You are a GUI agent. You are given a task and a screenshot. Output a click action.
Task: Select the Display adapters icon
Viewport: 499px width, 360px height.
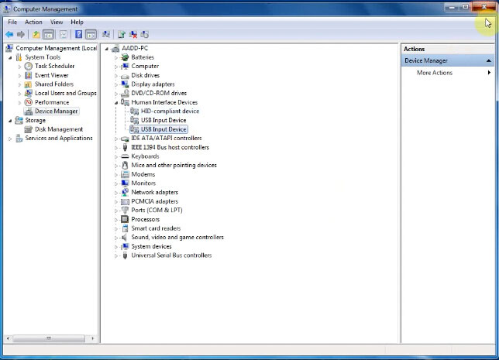(x=125, y=84)
